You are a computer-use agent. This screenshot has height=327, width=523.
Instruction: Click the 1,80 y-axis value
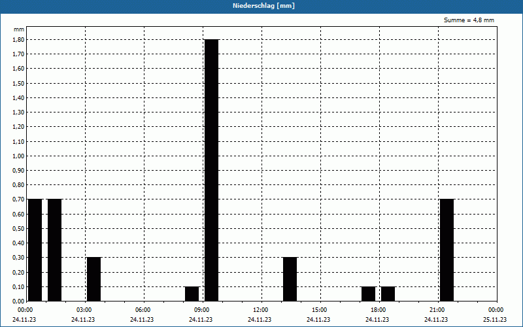coord(19,39)
